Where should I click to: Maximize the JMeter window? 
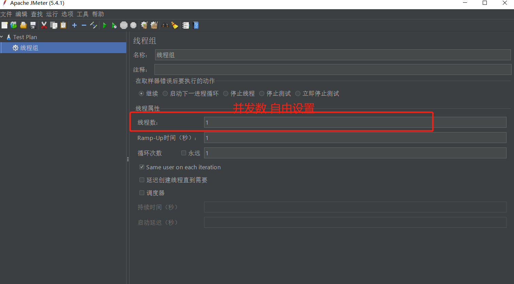coord(485,3)
